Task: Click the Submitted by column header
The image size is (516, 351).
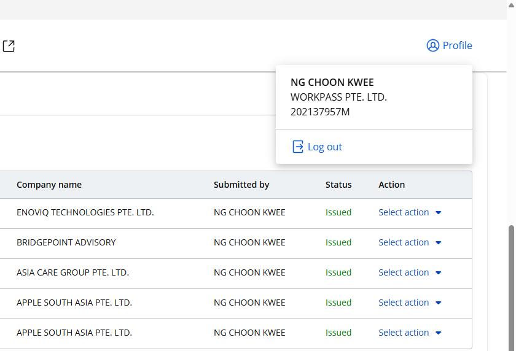Action: point(241,185)
